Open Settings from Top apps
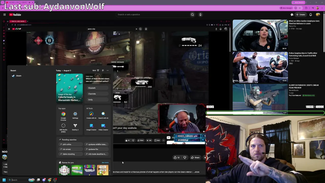Screen dimensions: 325x183 [75, 115]
